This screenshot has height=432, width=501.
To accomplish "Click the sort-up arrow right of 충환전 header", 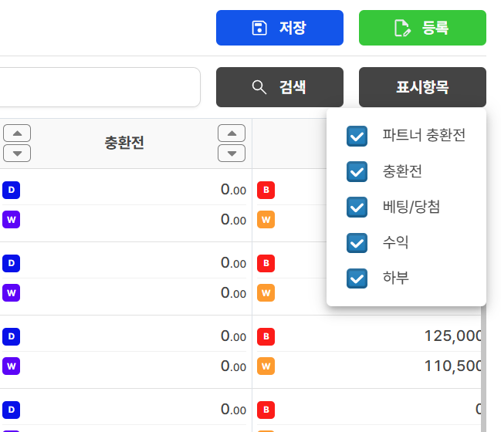I will coord(232,133).
